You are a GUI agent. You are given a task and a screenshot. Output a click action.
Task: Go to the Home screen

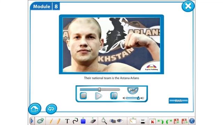click(x=35, y=109)
